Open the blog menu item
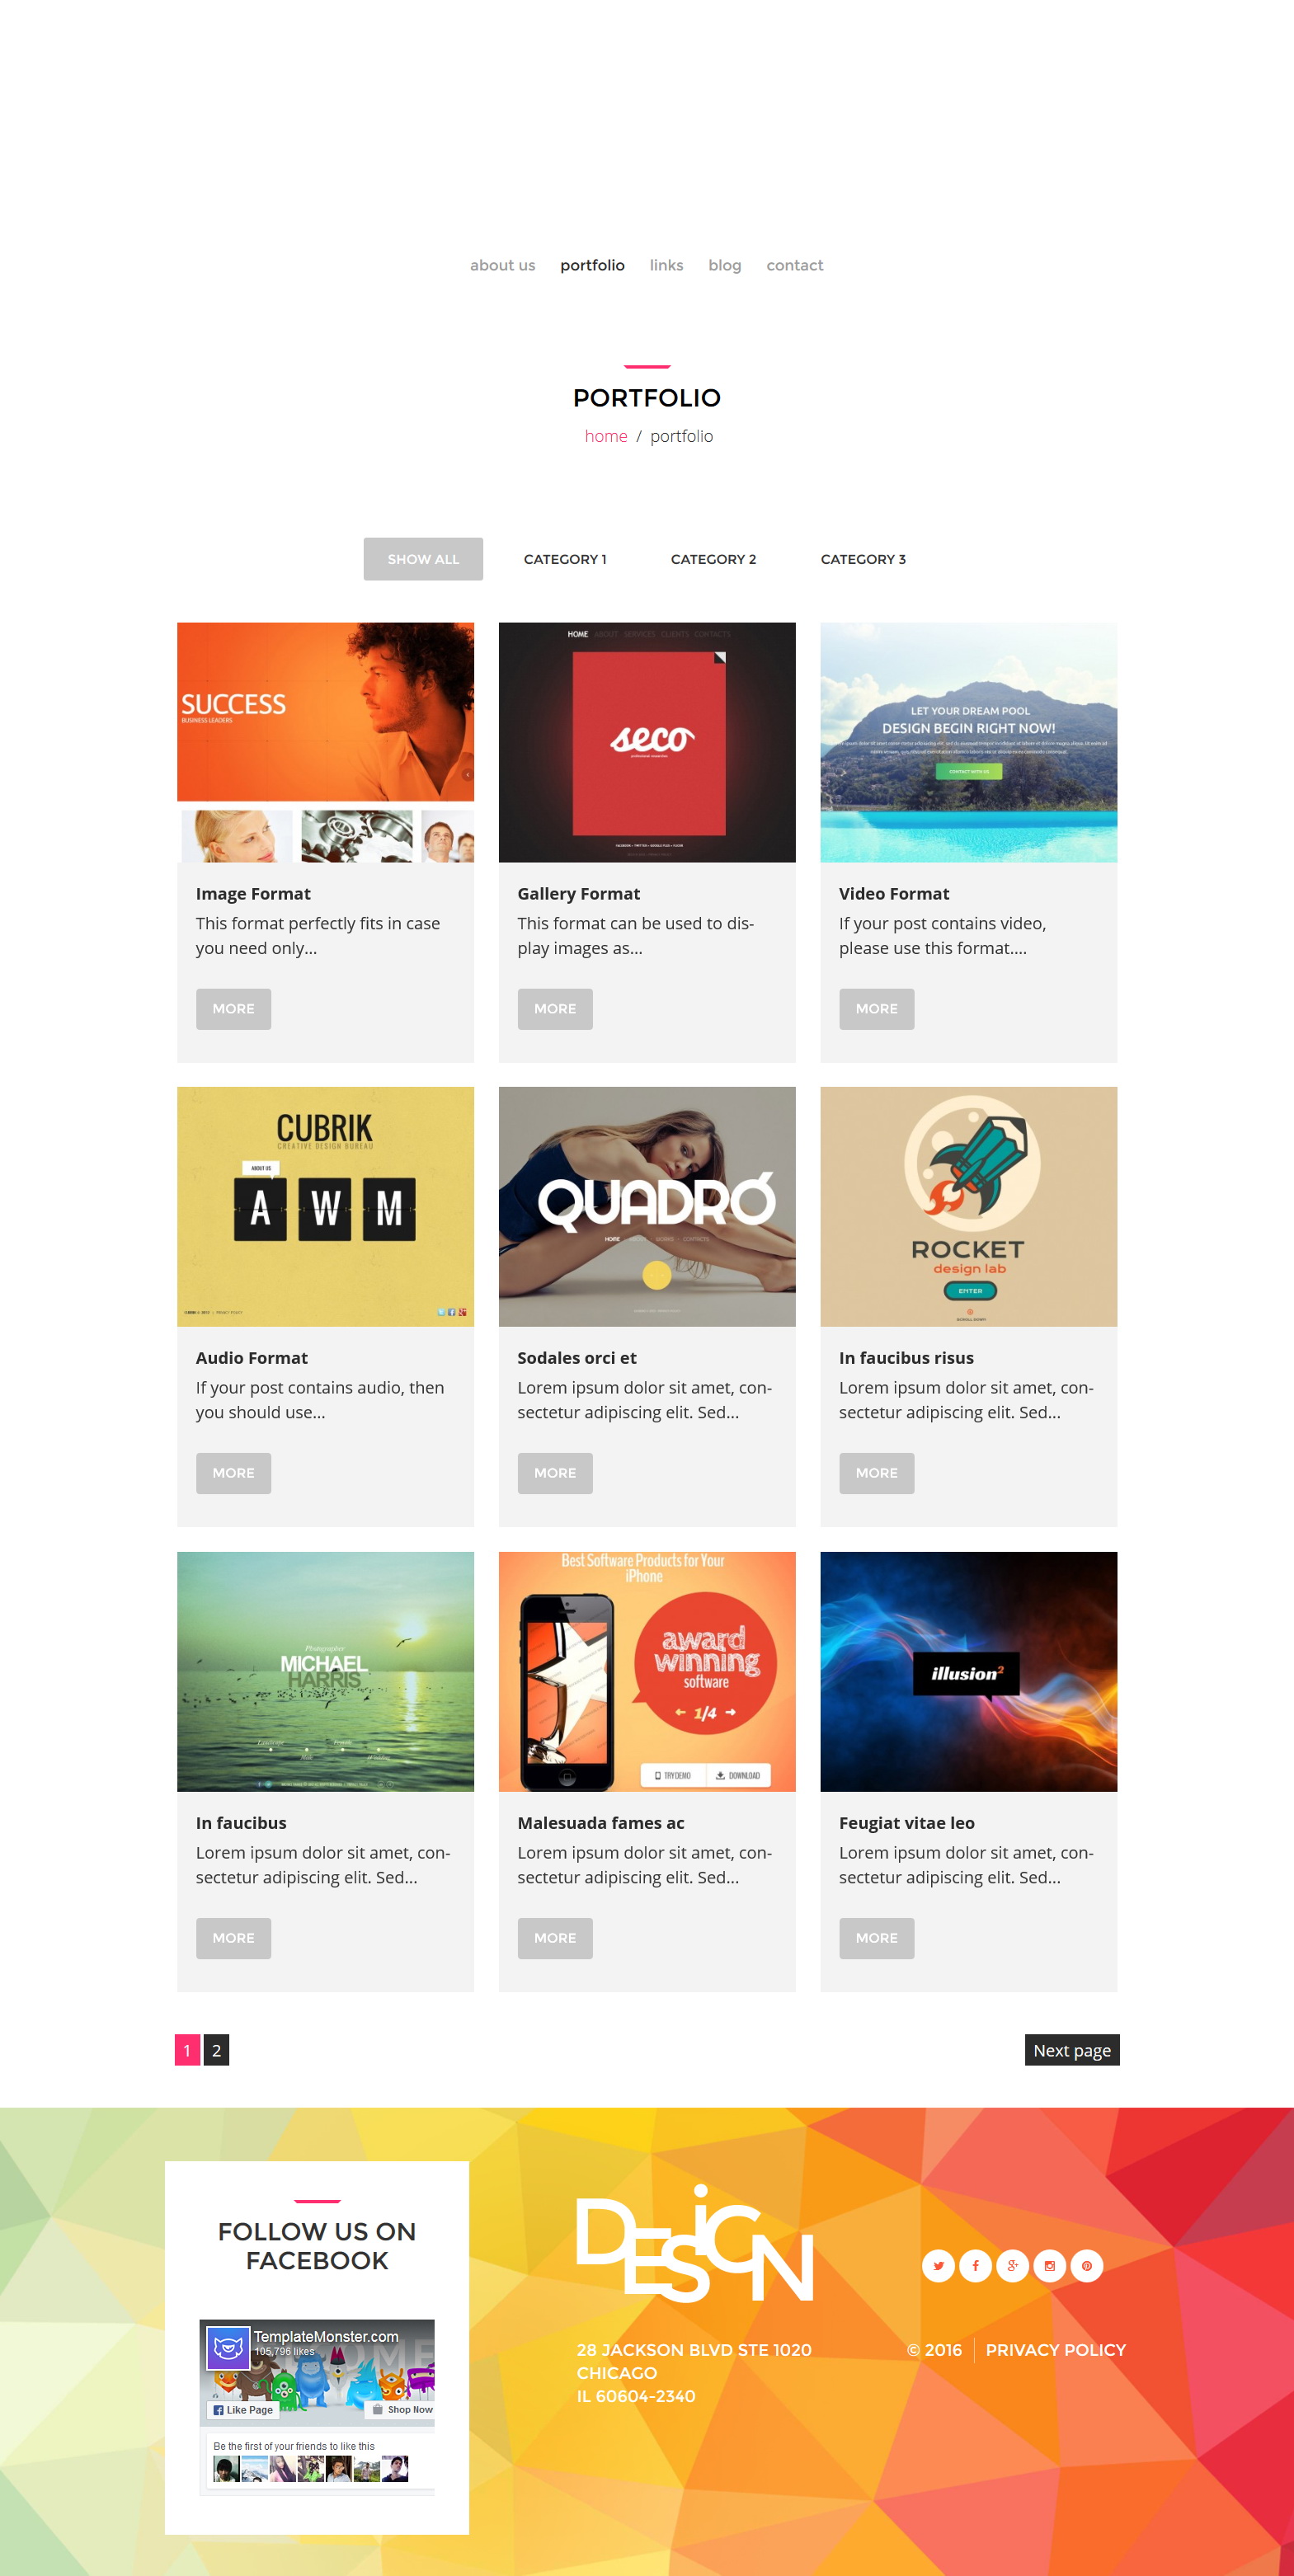The height and width of the screenshot is (2576, 1294). point(724,265)
